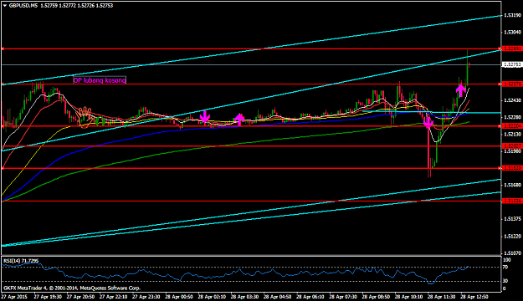Select magenta up arrow near 28 Apr 12:50
The image size is (523, 301).
[x=460, y=90]
